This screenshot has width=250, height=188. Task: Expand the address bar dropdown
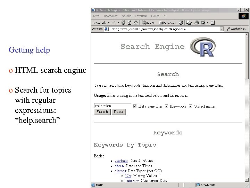(222, 29)
